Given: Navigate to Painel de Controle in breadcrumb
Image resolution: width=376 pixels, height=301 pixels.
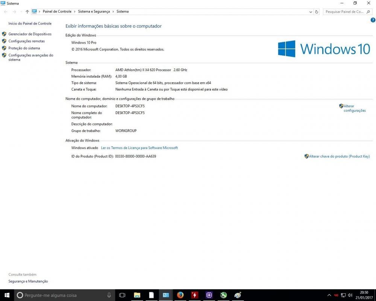Looking at the screenshot, I should (57, 11).
